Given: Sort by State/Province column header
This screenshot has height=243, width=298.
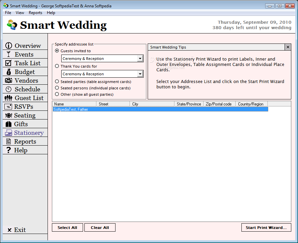Looking at the screenshot, I should pyautogui.click(x=189, y=104).
